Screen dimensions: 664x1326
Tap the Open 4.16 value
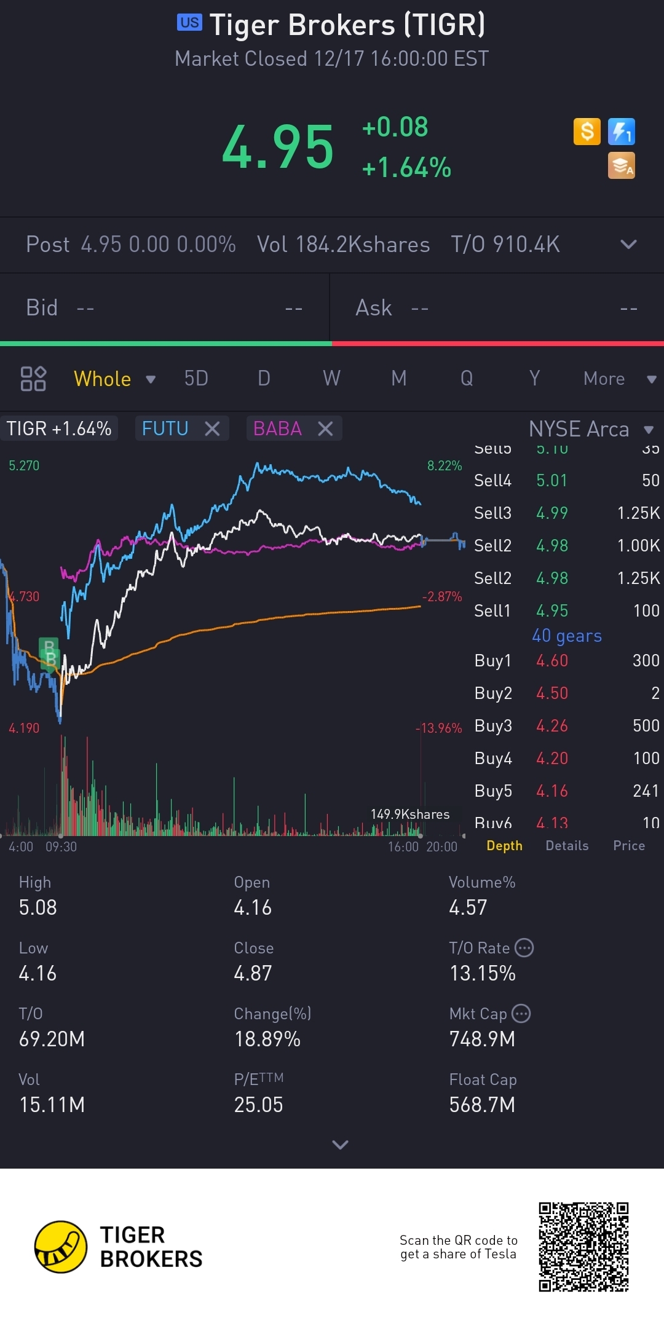(253, 907)
